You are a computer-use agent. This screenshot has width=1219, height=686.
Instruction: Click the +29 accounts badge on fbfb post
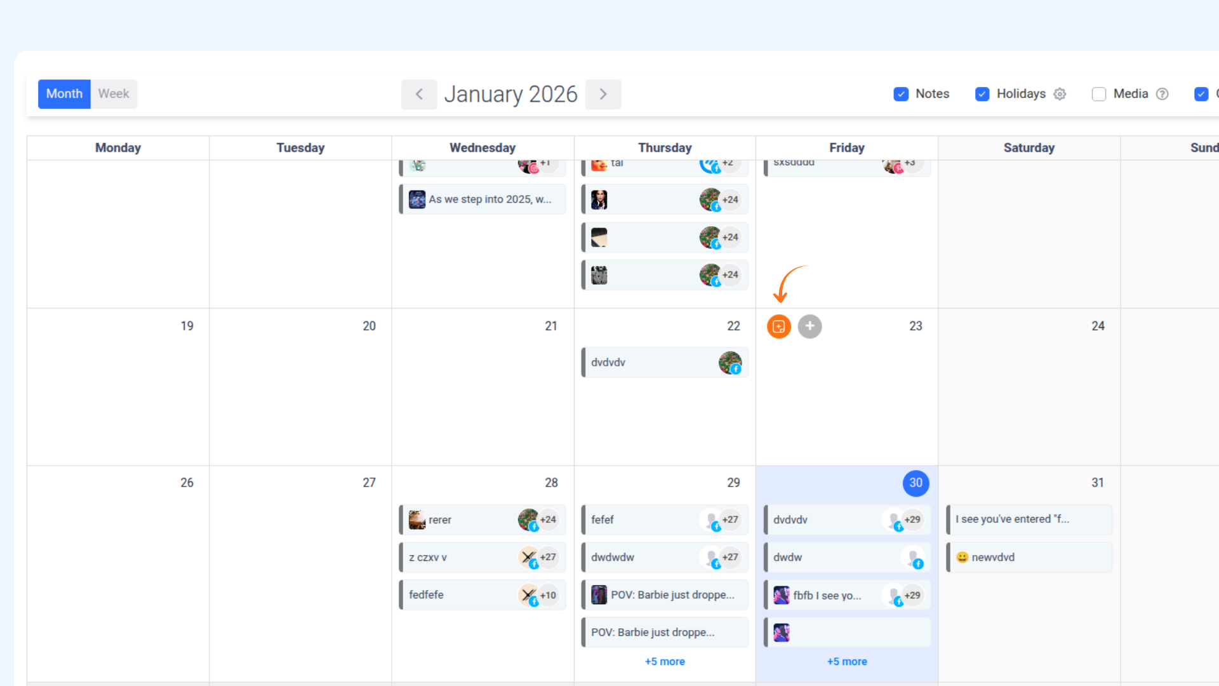click(x=912, y=595)
